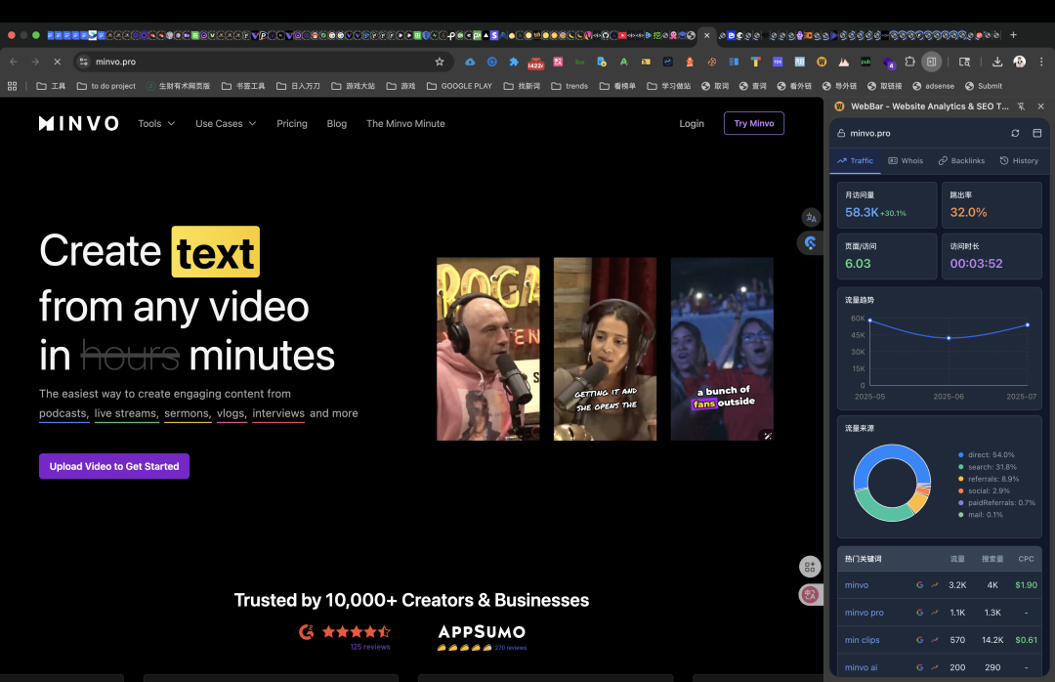The width and height of the screenshot is (1055, 682).
Task: Open the Extensions puzzle piece menu
Action: coord(909,62)
